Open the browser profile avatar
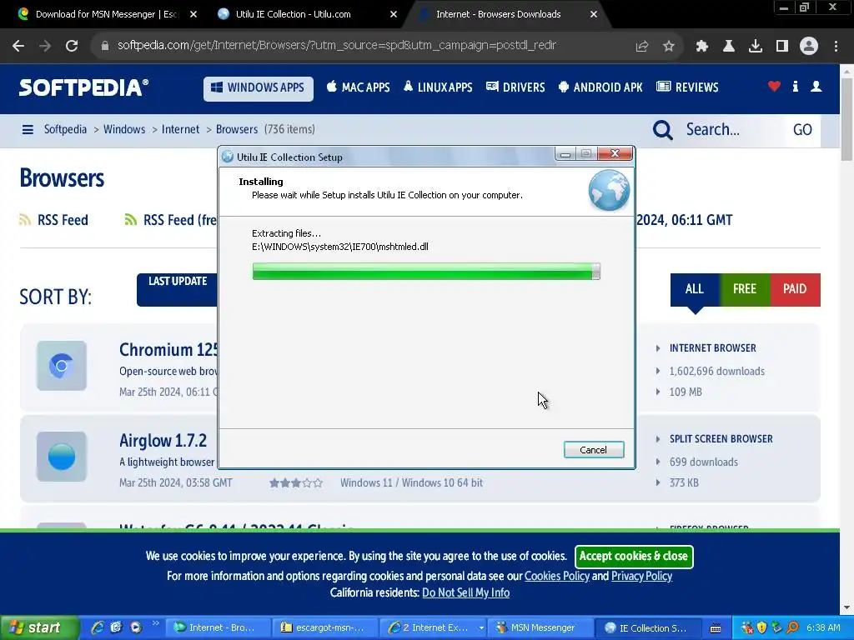Image resolution: width=854 pixels, height=640 pixels. tap(809, 46)
